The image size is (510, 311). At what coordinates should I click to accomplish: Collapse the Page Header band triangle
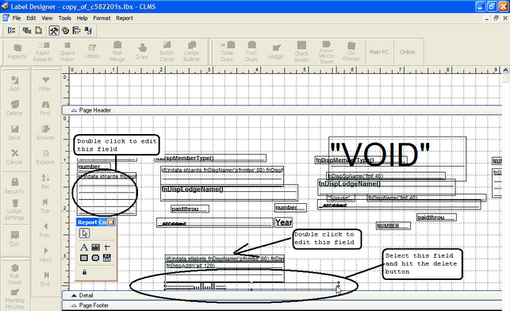74,110
